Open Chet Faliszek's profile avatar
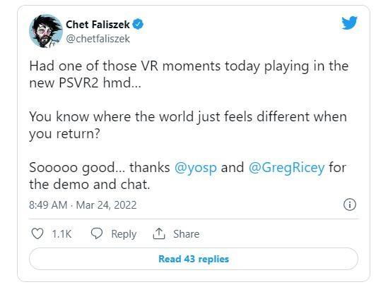 pos(46,31)
